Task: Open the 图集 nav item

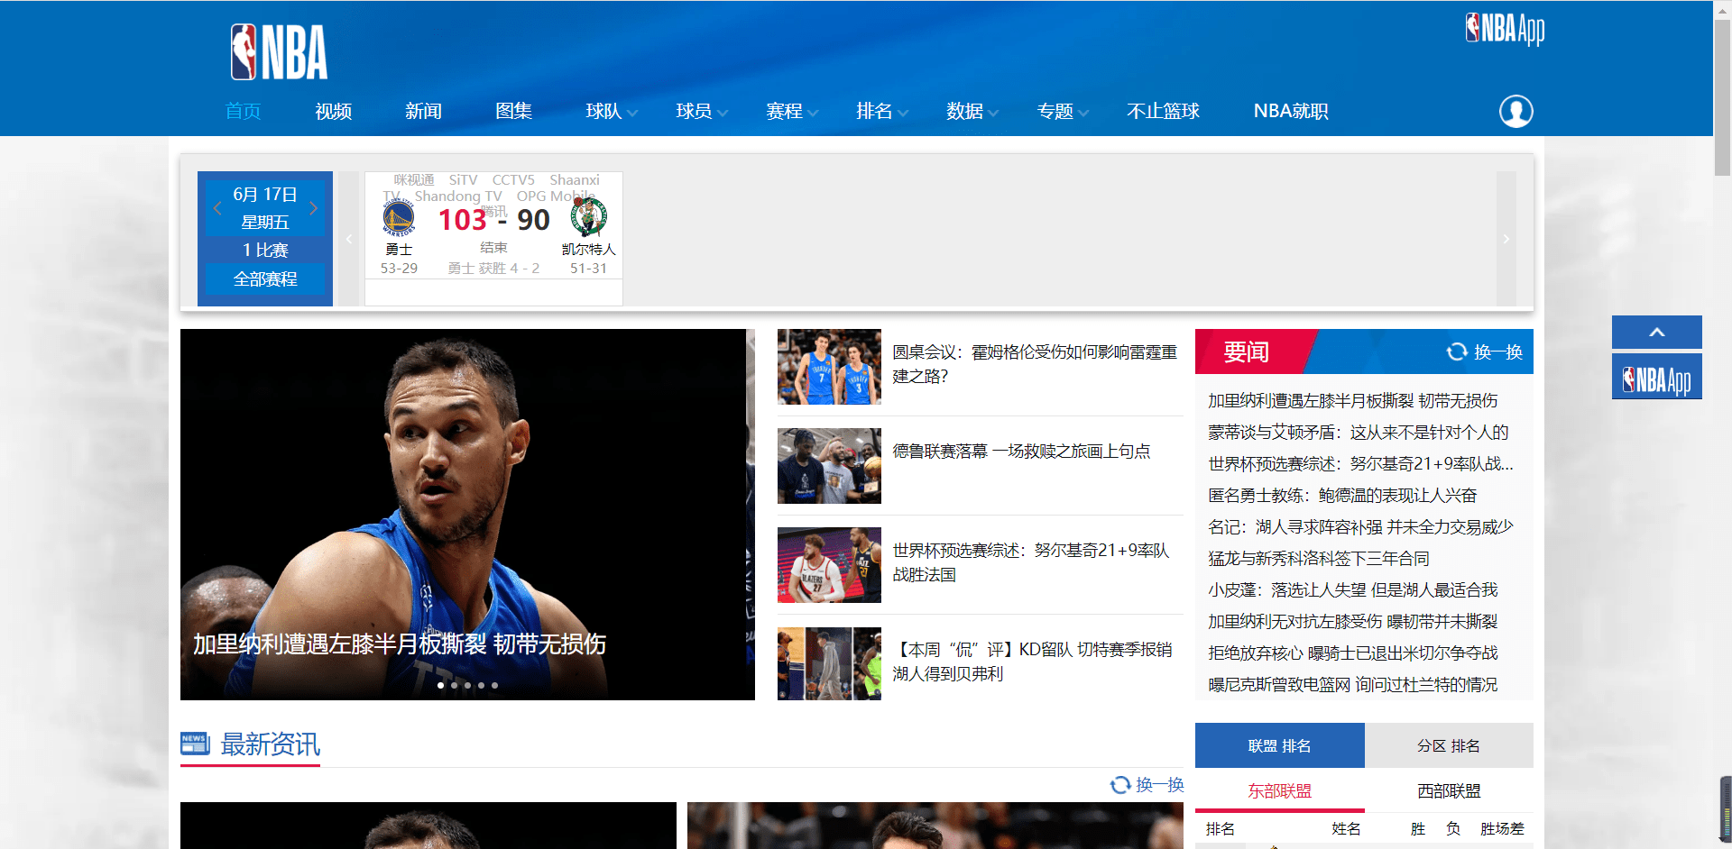Action: coord(513,111)
